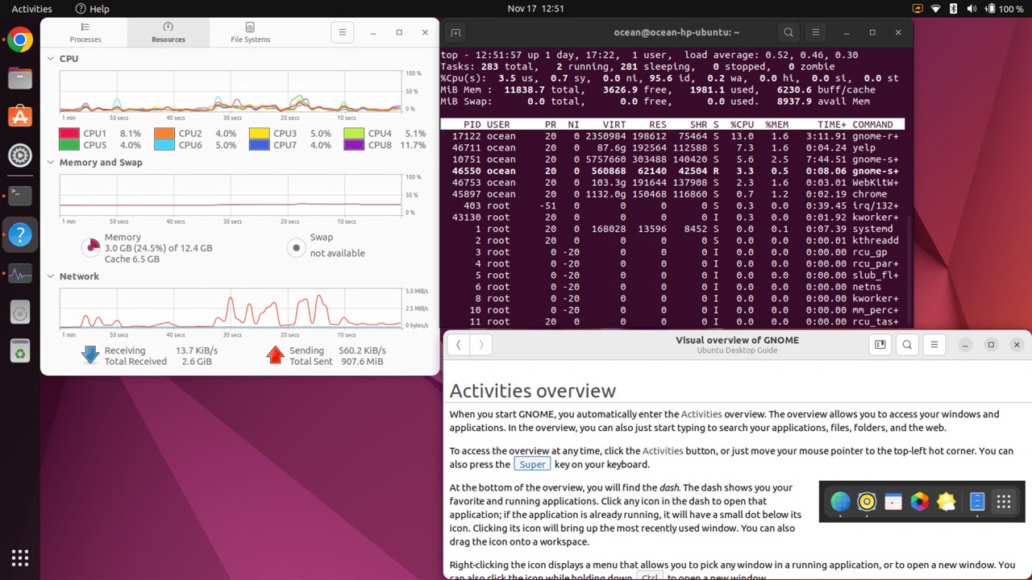The width and height of the screenshot is (1032, 580).
Task: Click the yelp process row in top
Action: coord(672,148)
